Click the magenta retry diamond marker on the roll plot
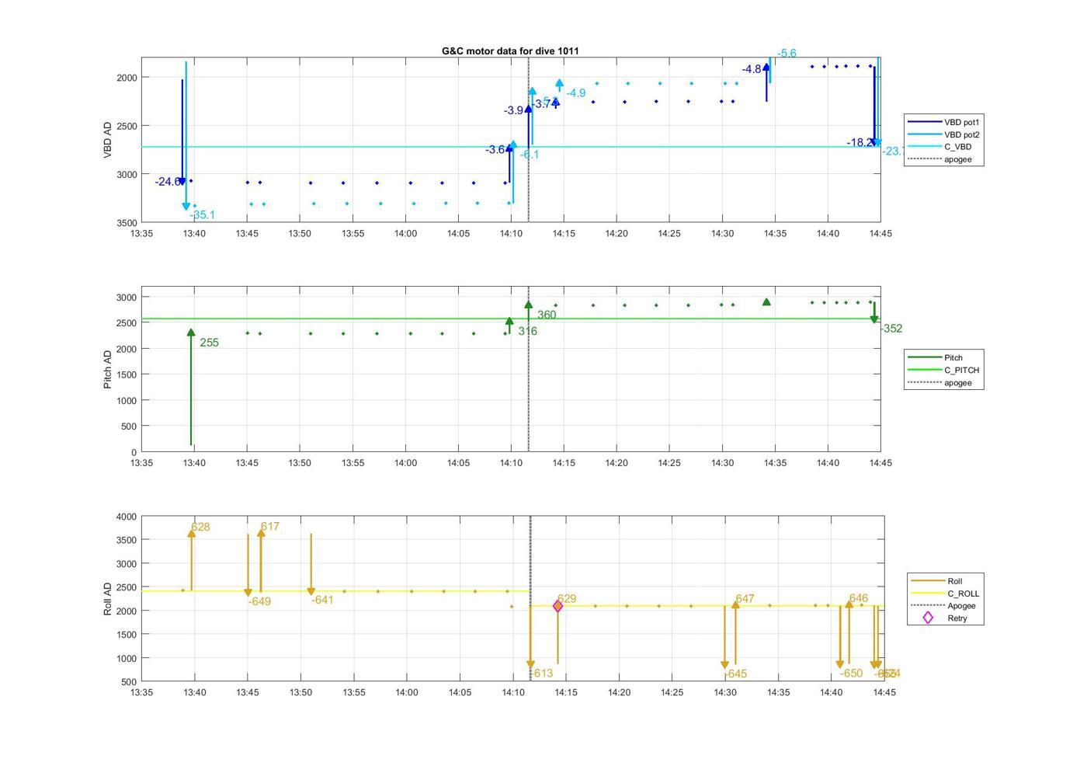Screen dimensions: 1087x766 [x=557, y=606]
